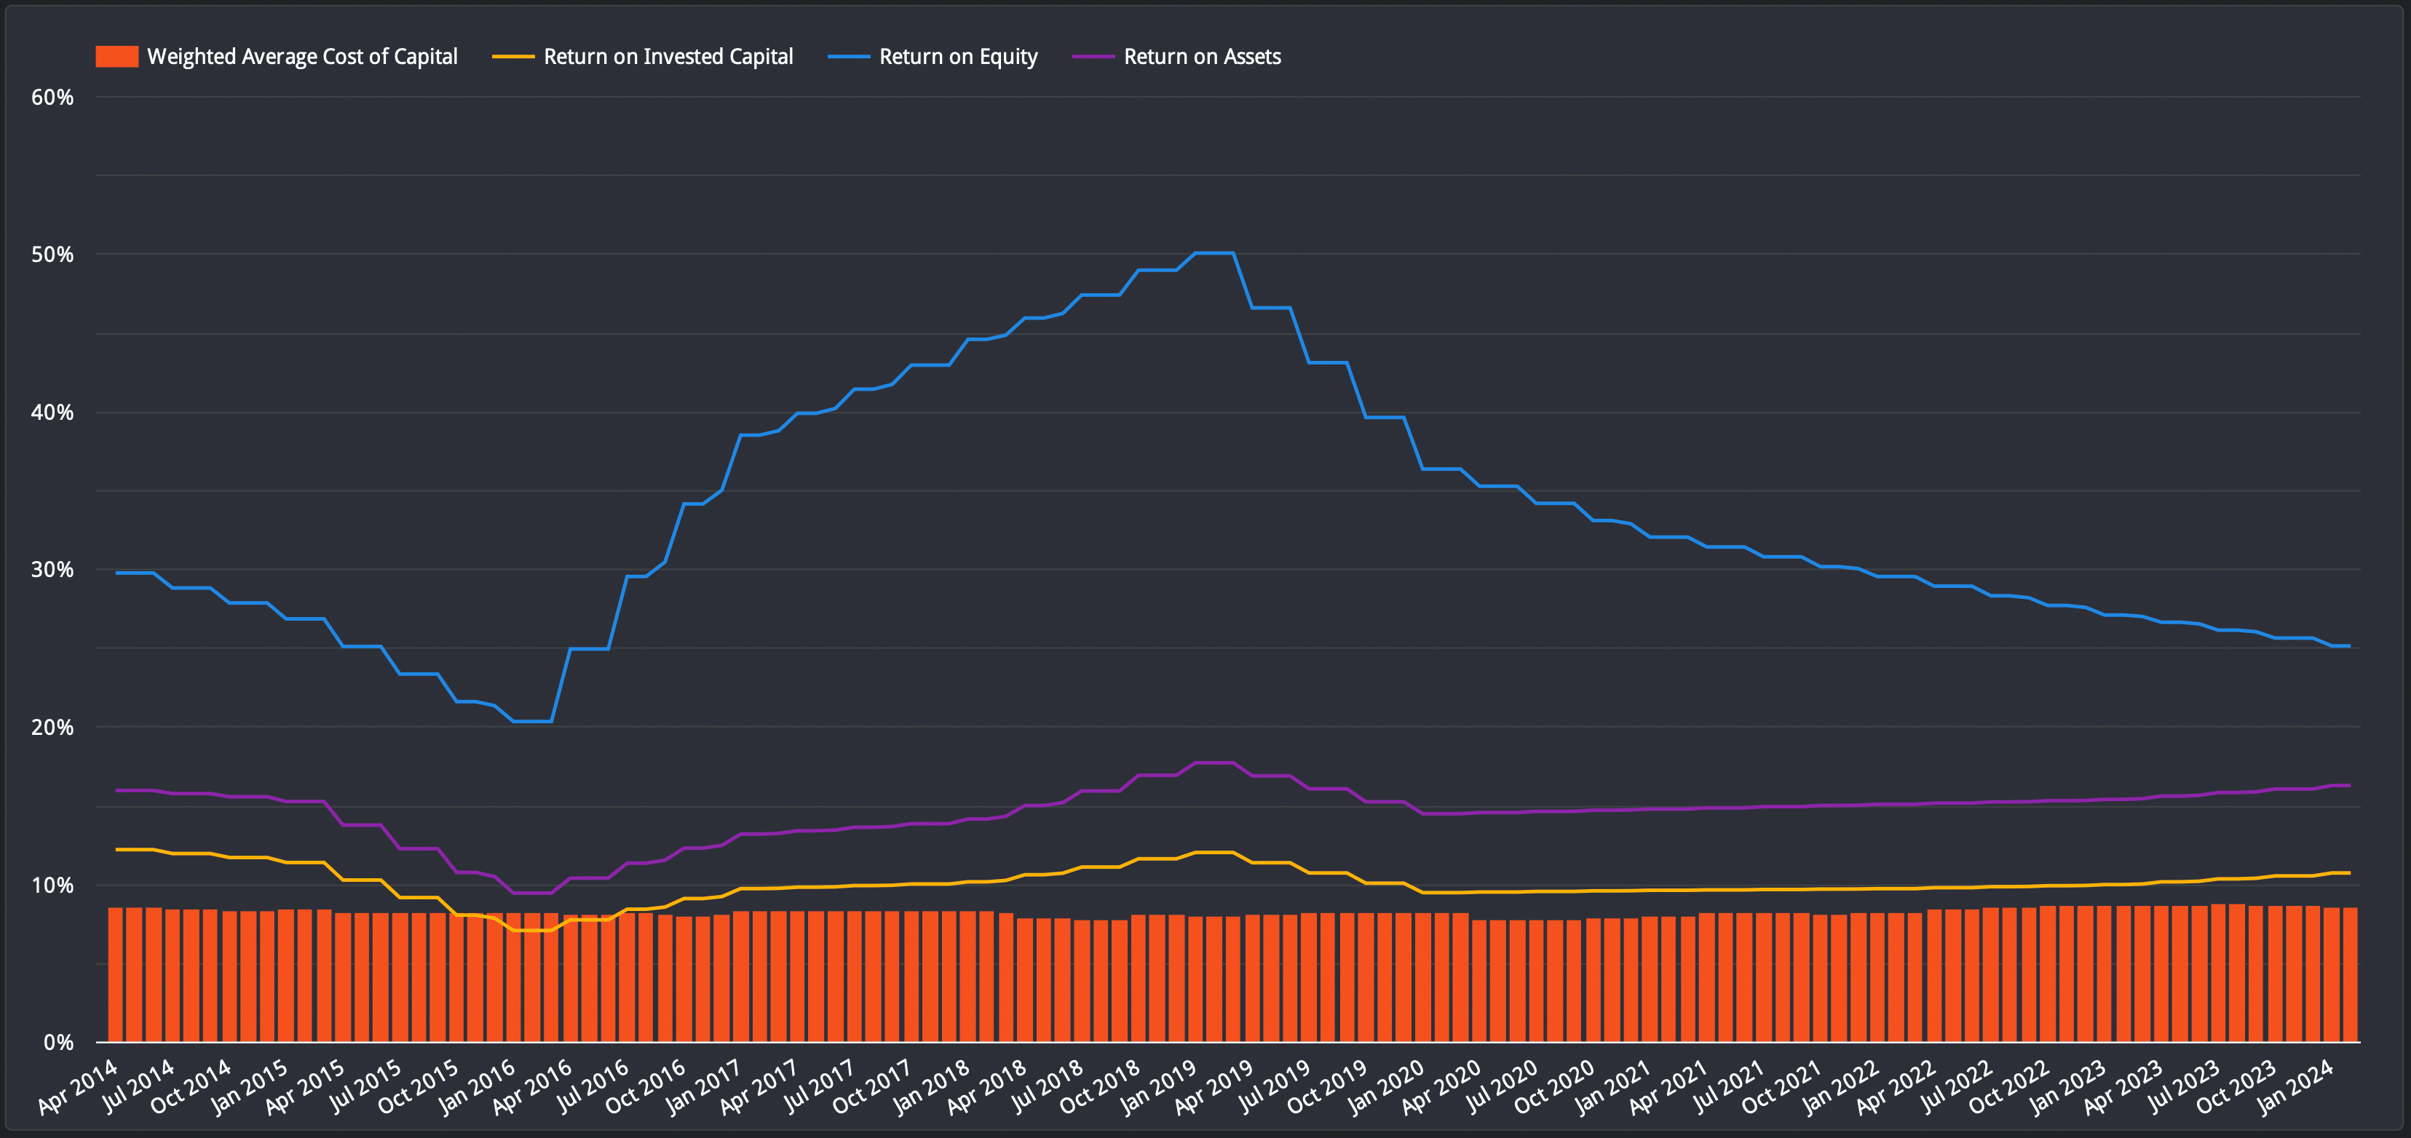Screen dimensions: 2411x1138
Task: Toggle the Return on Invested Capital series label
Action: tap(668, 57)
